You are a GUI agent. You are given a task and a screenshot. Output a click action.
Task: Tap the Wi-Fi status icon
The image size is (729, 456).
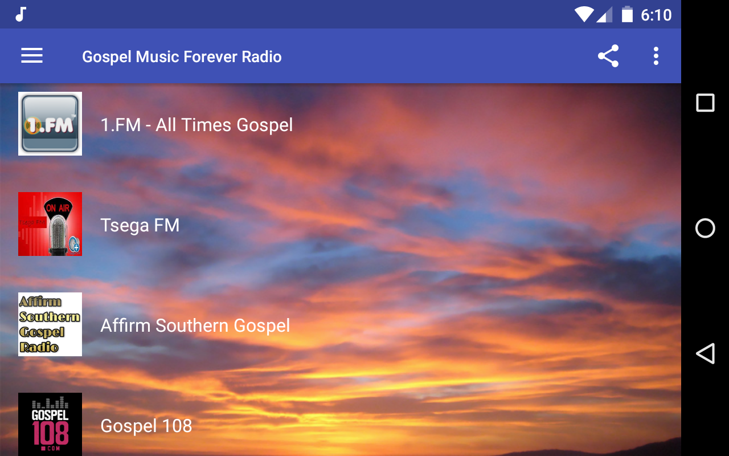click(x=584, y=14)
